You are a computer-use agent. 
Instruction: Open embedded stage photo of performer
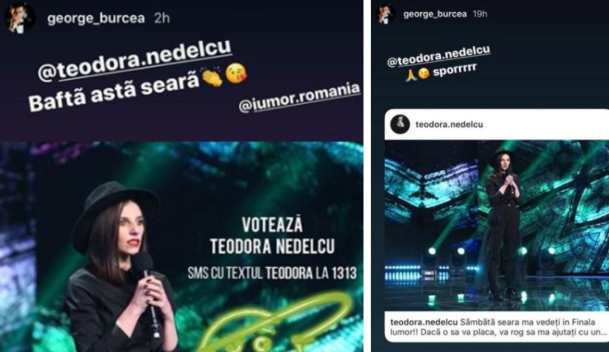pos(497,225)
